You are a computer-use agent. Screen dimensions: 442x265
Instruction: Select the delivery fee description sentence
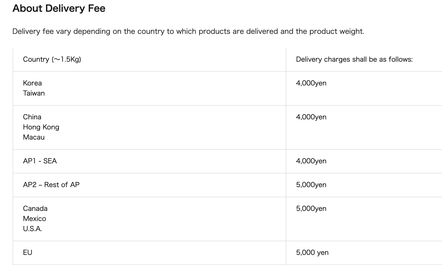188,31
